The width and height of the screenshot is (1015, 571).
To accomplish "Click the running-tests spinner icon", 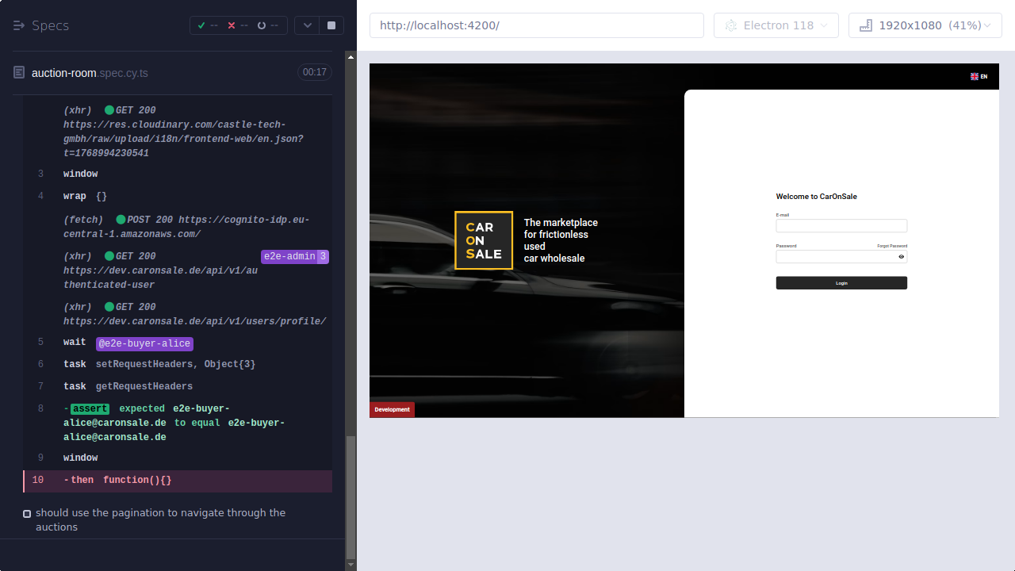I will click(262, 25).
